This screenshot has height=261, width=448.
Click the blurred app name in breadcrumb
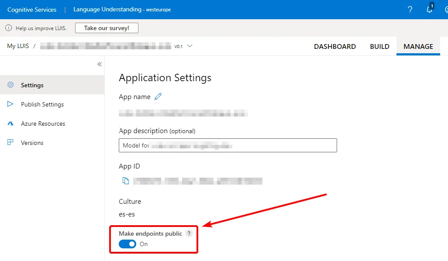(105, 46)
